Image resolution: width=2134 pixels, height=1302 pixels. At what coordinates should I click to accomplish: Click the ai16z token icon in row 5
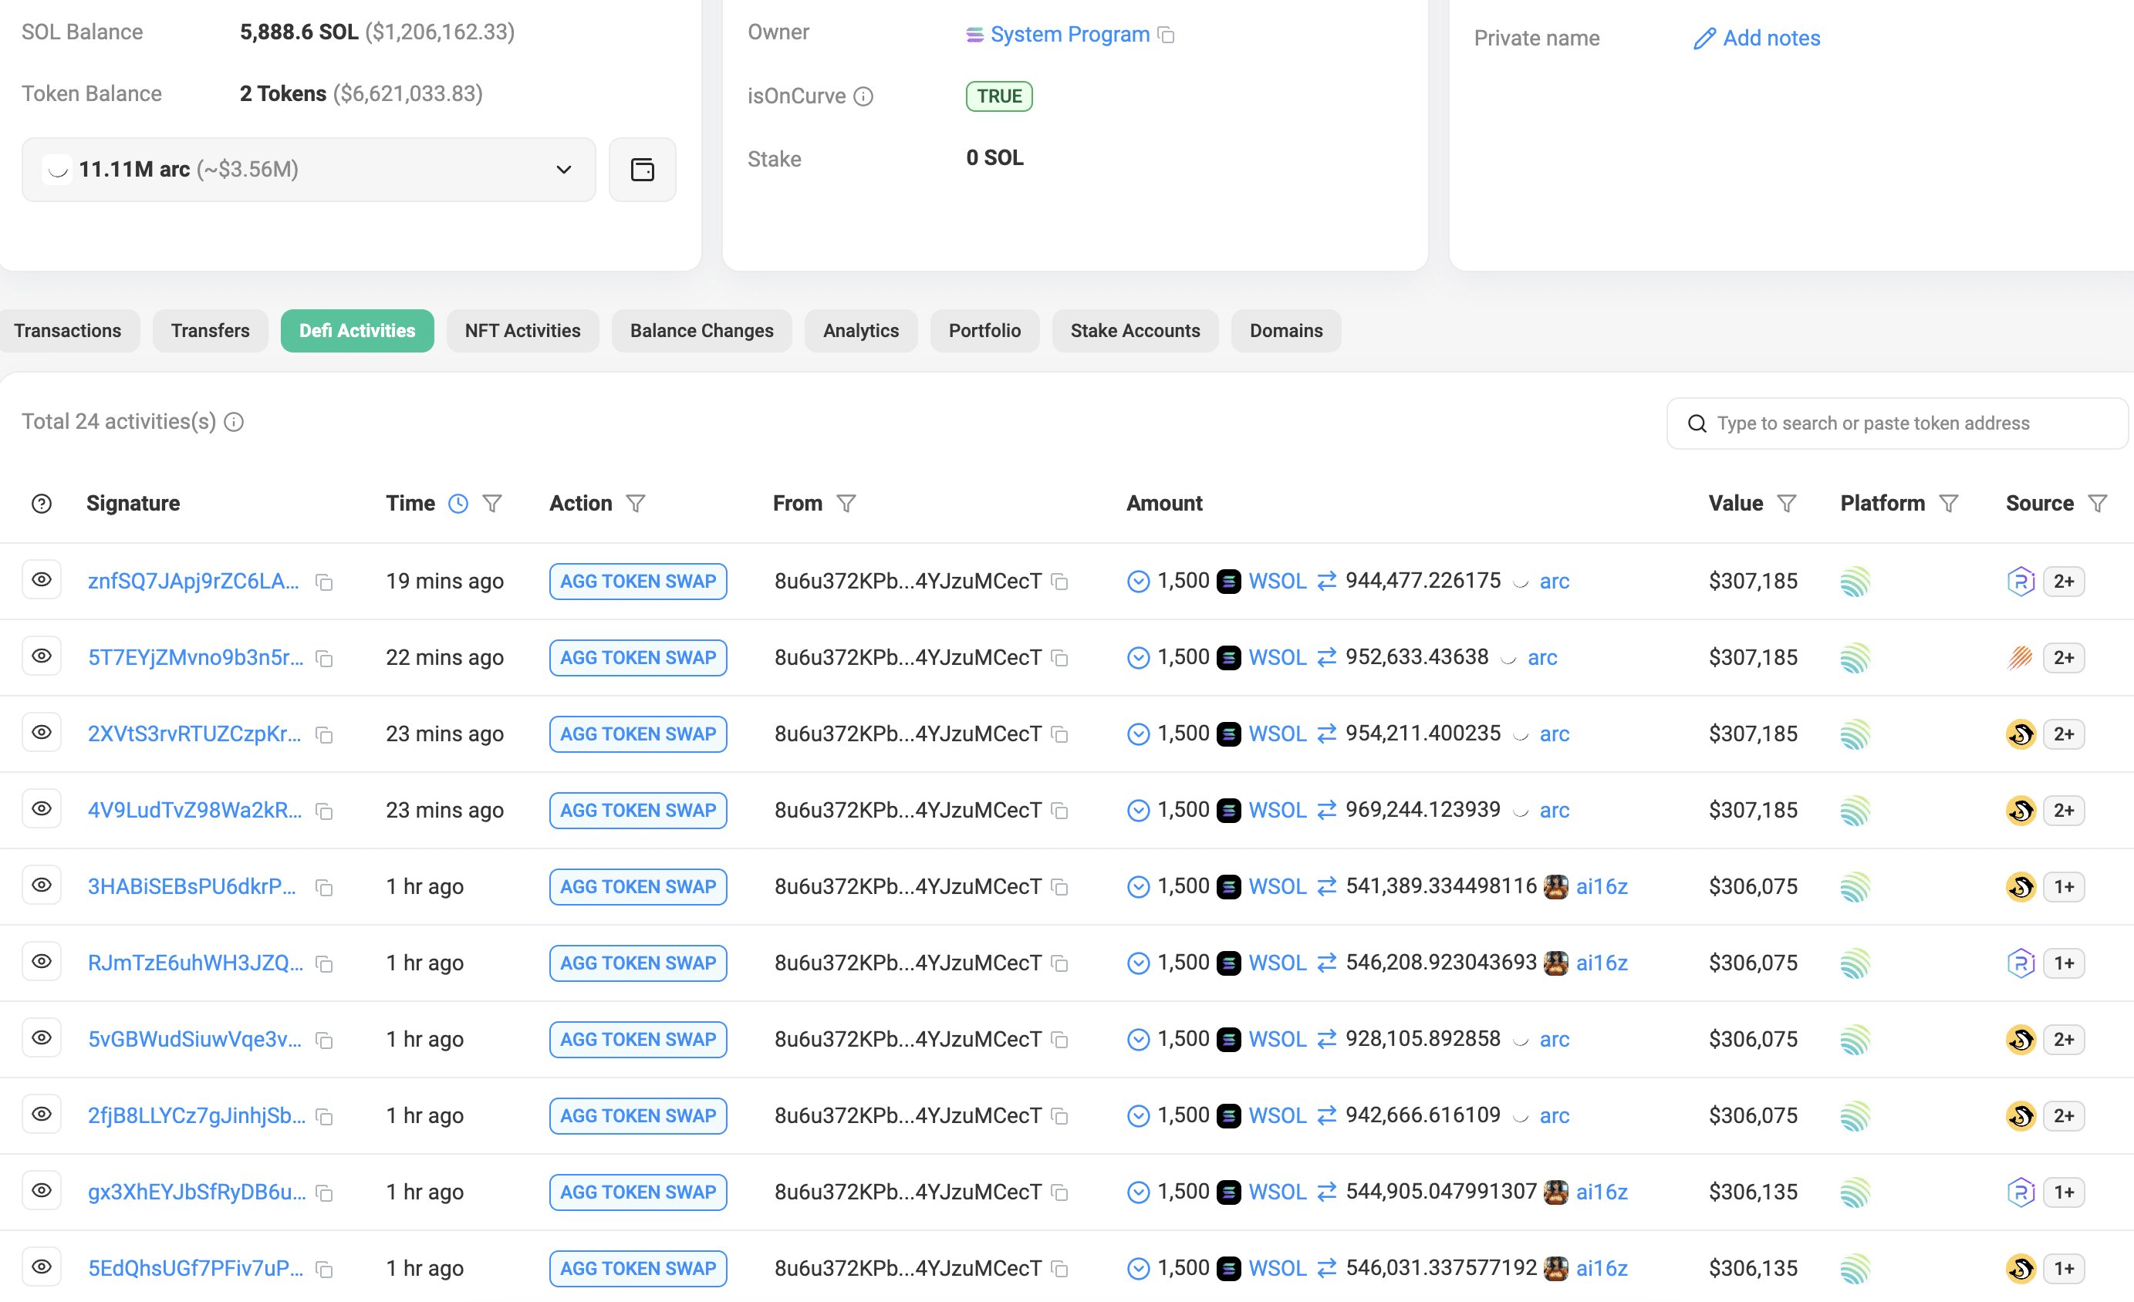pyautogui.click(x=1558, y=885)
